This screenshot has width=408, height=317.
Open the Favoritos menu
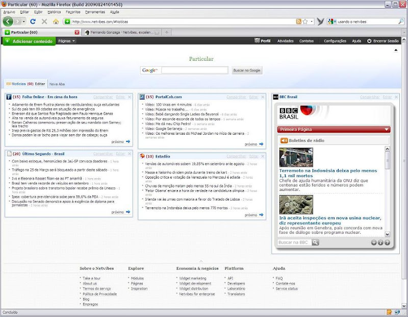tap(73, 12)
